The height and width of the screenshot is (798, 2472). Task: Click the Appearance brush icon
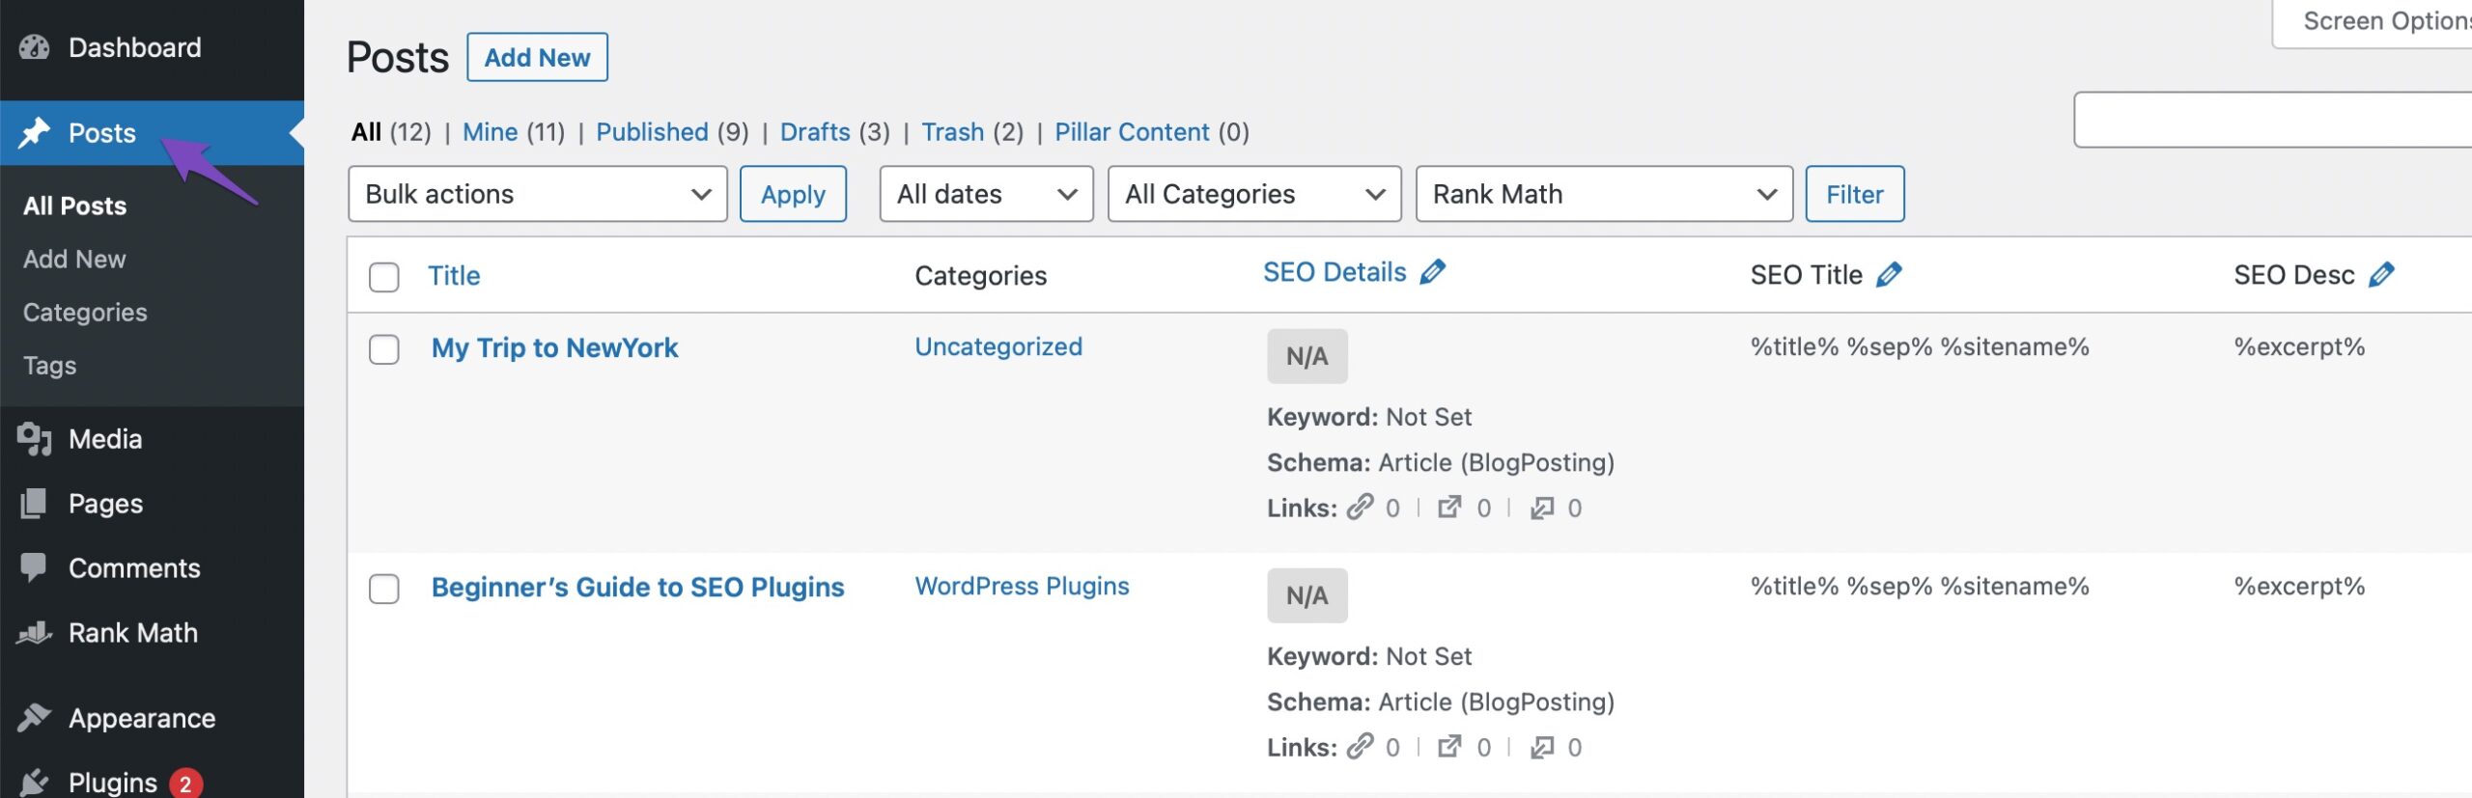[34, 718]
